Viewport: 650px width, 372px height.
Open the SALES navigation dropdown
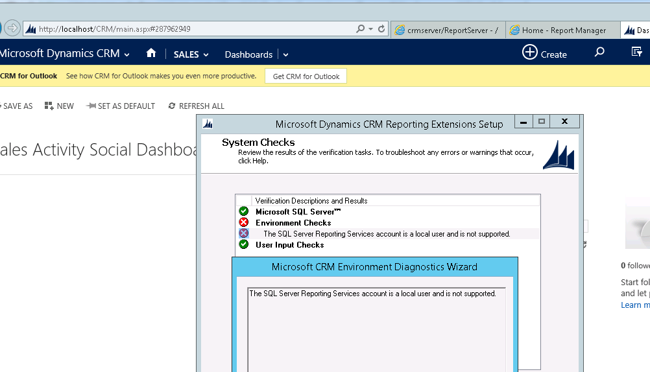(191, 54)
